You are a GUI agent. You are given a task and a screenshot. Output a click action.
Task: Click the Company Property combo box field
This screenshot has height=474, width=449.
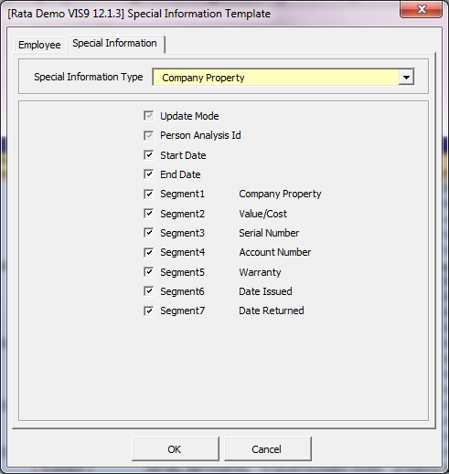283,78
